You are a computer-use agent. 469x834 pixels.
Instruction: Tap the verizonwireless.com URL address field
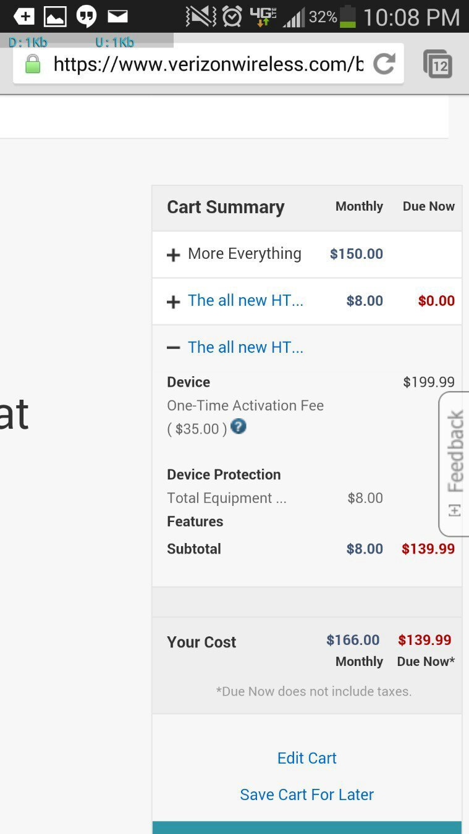point(208,64)
